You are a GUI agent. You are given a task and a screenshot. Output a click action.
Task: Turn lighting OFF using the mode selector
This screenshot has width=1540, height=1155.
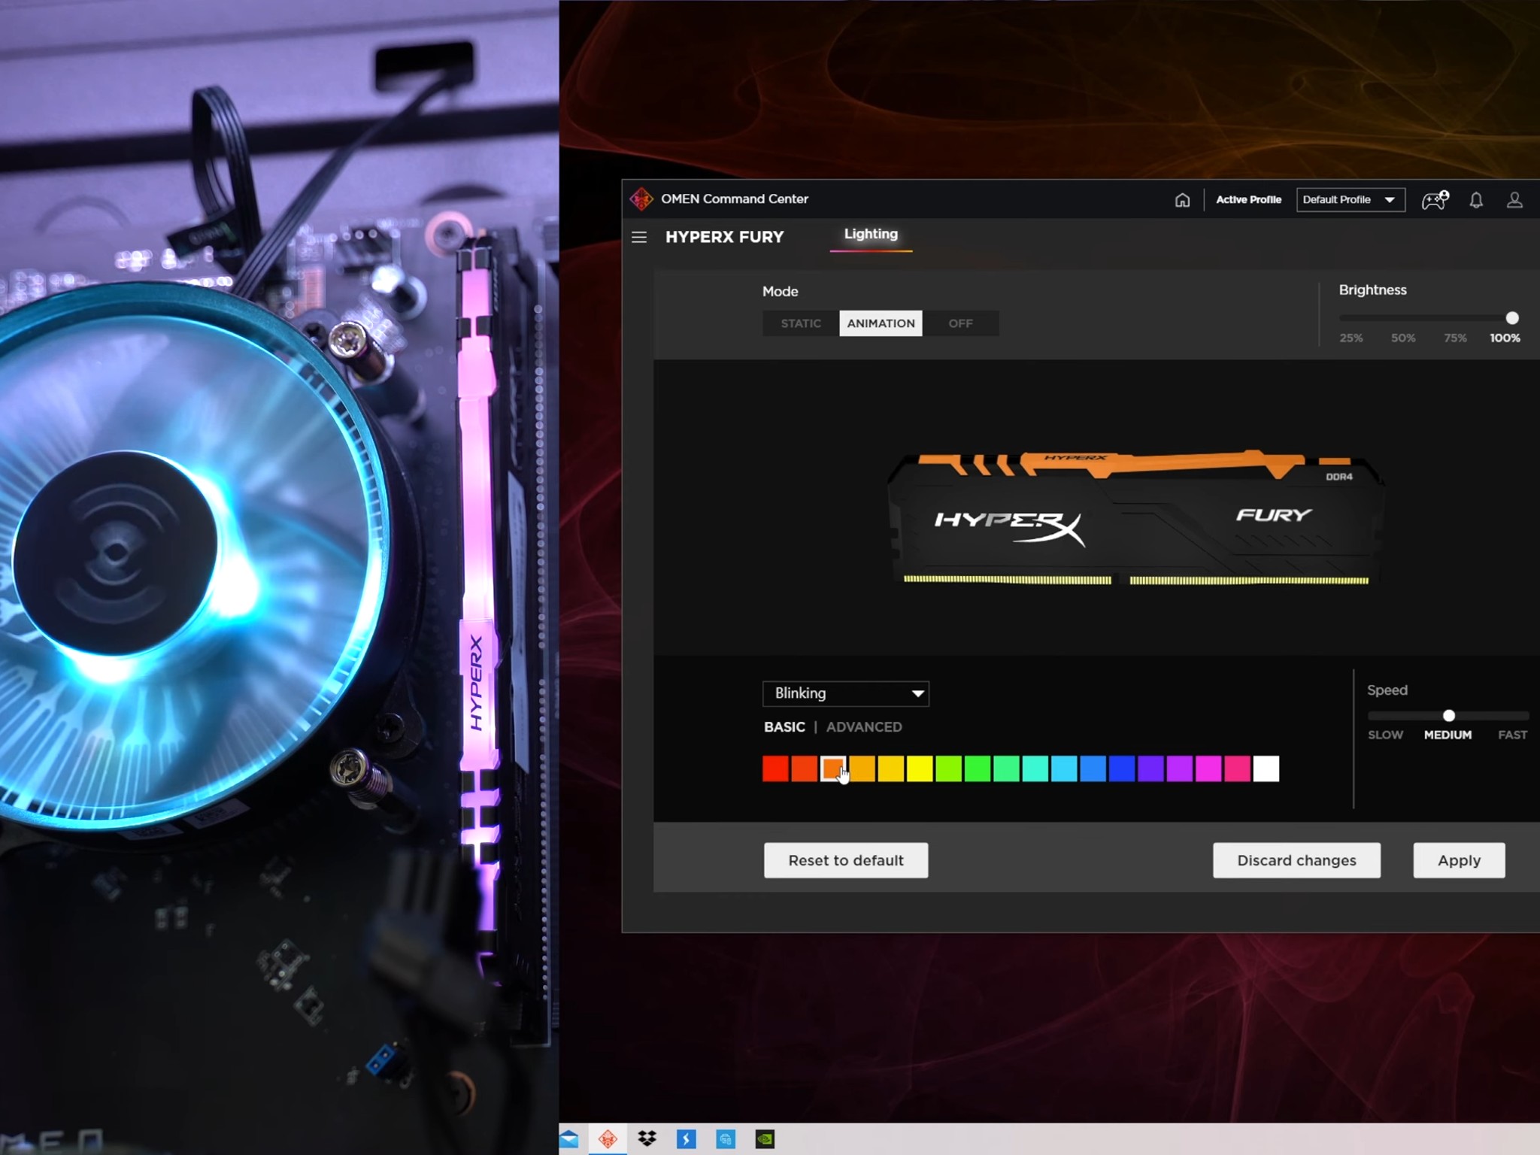click(x=960, y=323)
